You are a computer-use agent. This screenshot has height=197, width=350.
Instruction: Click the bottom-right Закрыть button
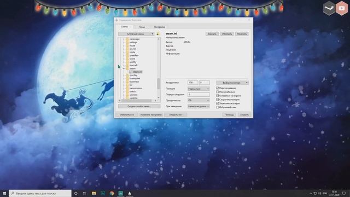coord(244,114)
